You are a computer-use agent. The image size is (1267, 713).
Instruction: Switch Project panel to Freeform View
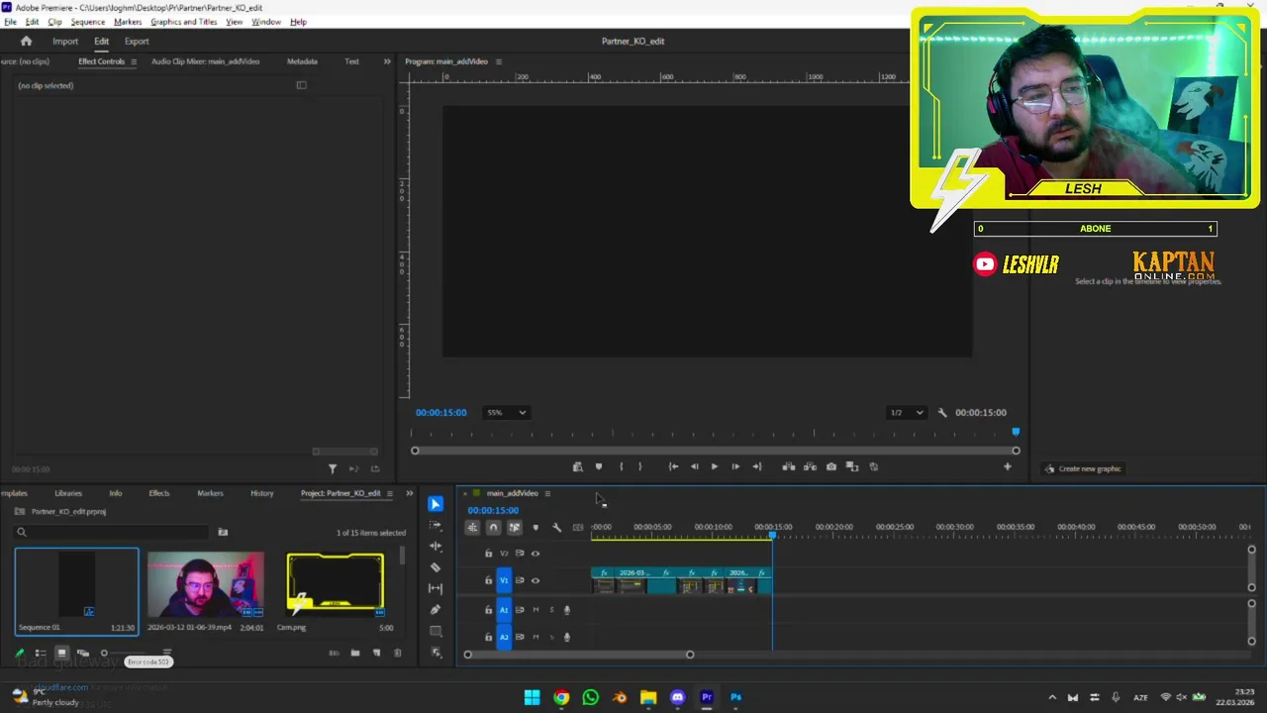[x=83, y=653]
